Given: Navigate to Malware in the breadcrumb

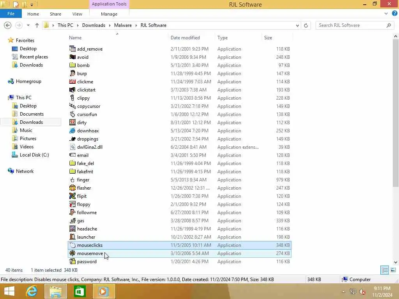Looking at the screenshot, I should click(123, 25).
